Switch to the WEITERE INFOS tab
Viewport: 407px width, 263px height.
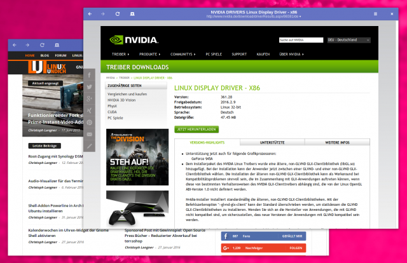(x=337, y=142)
